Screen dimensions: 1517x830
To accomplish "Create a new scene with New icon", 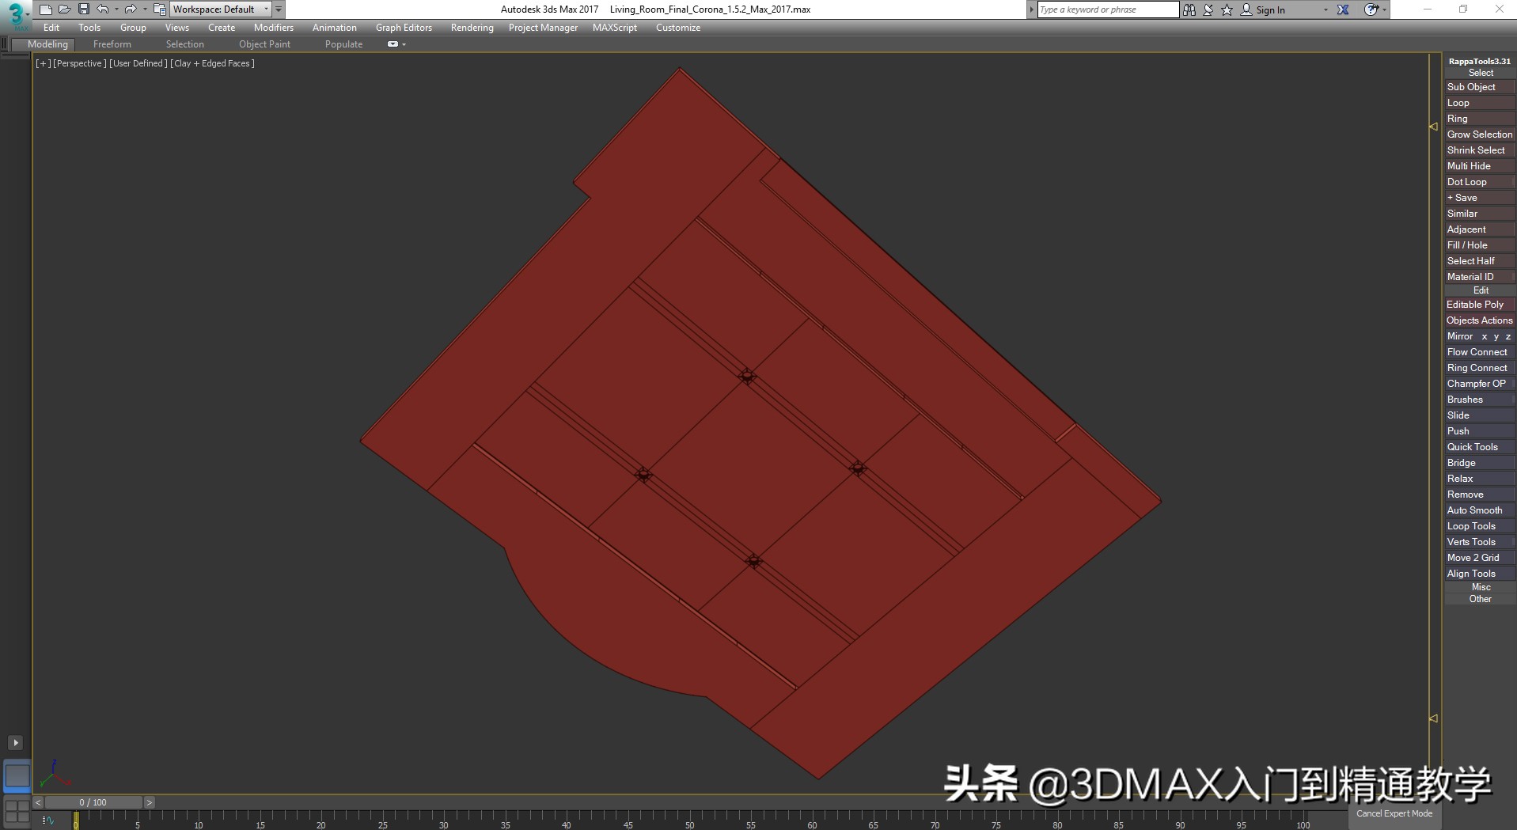I will [46, 9].
